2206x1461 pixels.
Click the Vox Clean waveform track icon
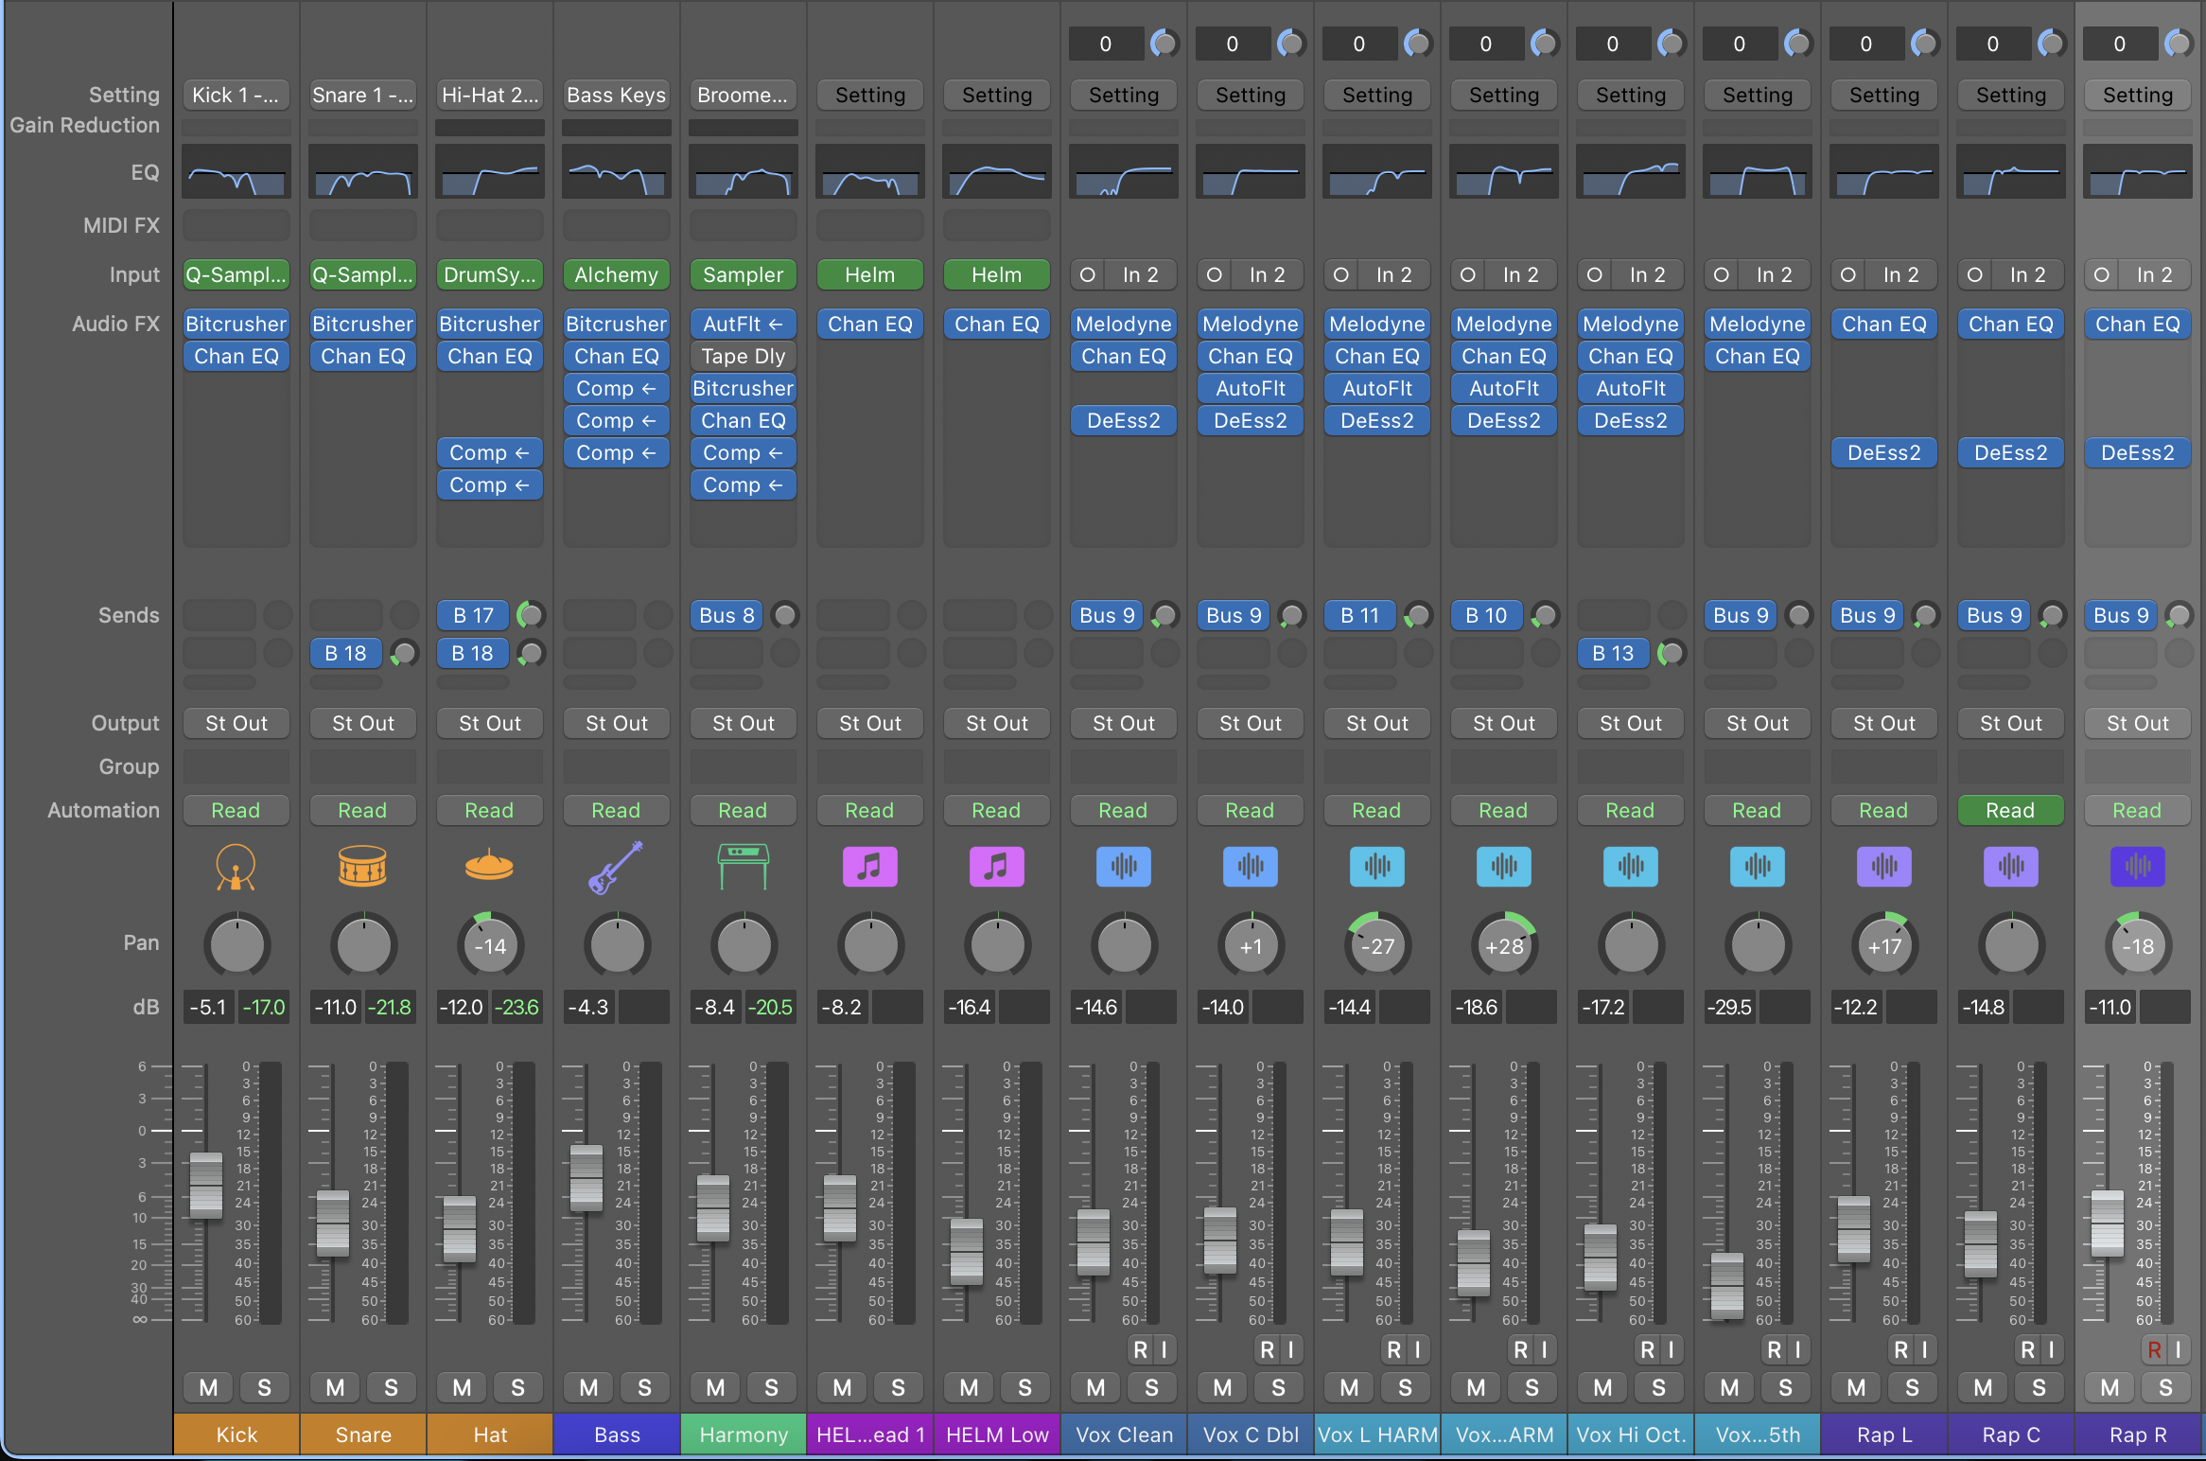click(x=1123, y=867)
